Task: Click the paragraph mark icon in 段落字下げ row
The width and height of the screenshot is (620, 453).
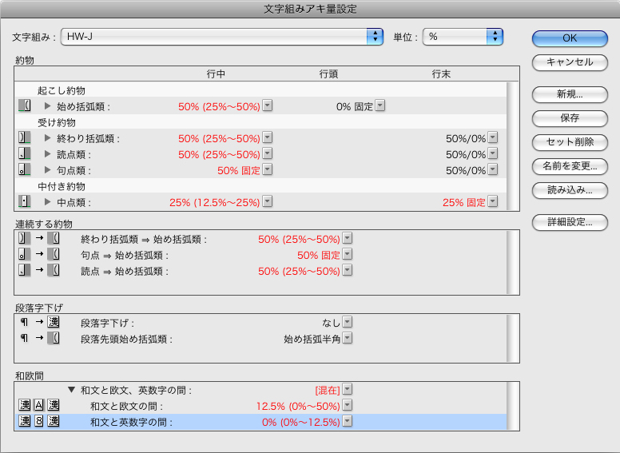Action: click(x=25, y=322)
